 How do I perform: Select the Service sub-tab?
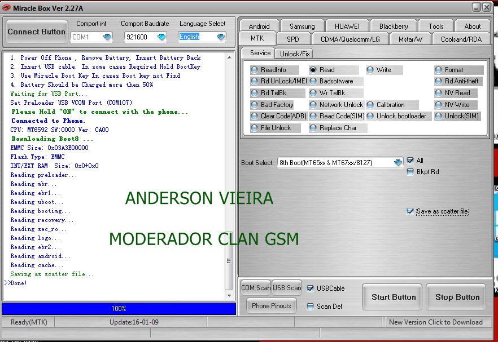coord(260,53)
